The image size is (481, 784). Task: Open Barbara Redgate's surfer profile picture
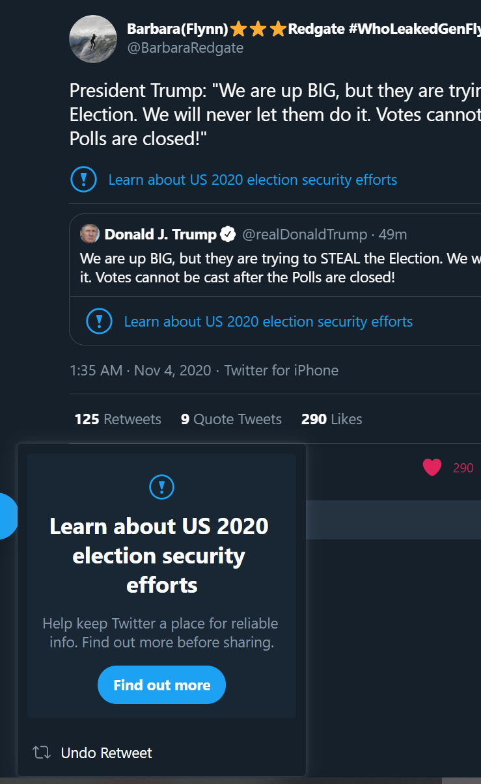(x=93, y=39)
